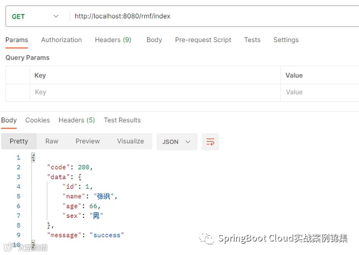359x255 pixels.
Task: Open the Visualize response view
Action: tap(130, 142)
